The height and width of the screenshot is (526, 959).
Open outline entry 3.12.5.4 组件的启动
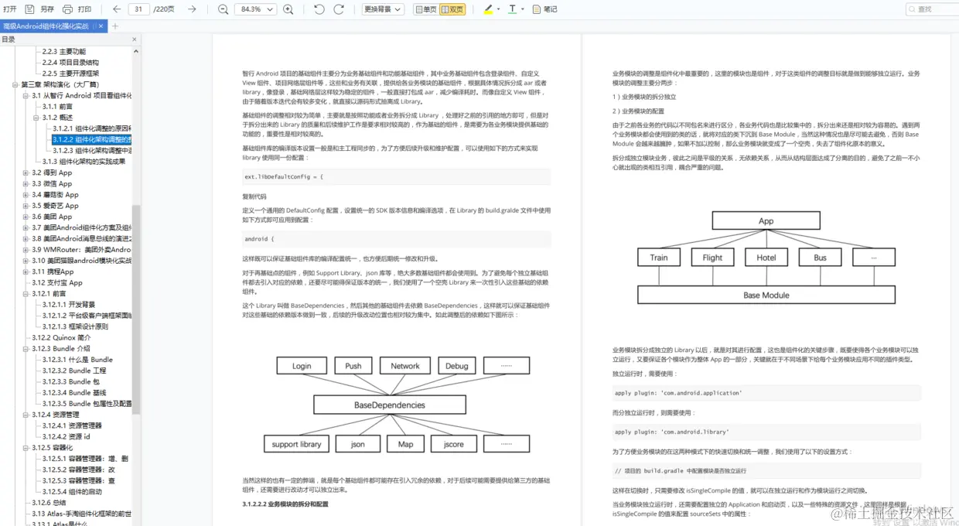pyautogui.click(x=72, y=491)
